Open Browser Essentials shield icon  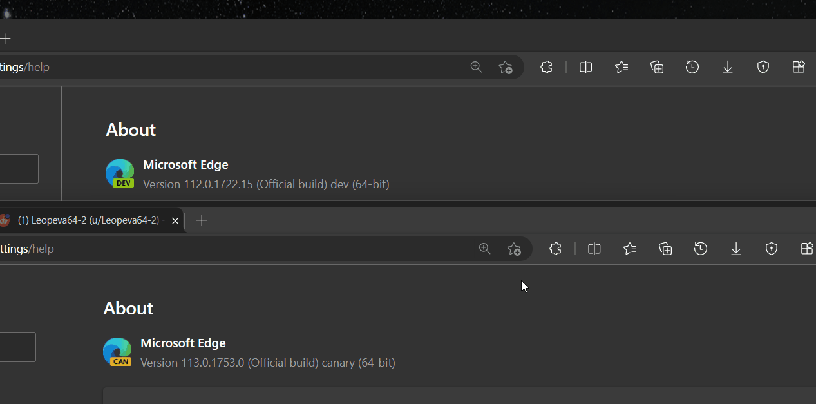pyautogui.click(x=763, y=67)
